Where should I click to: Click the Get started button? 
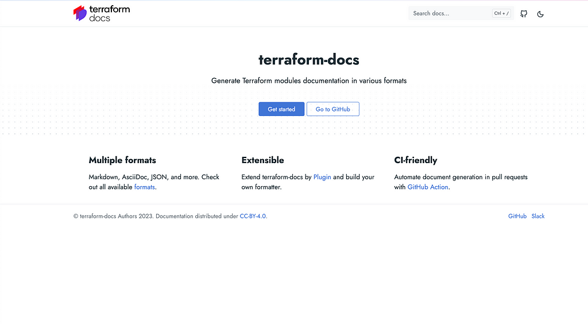pos(281,109)
